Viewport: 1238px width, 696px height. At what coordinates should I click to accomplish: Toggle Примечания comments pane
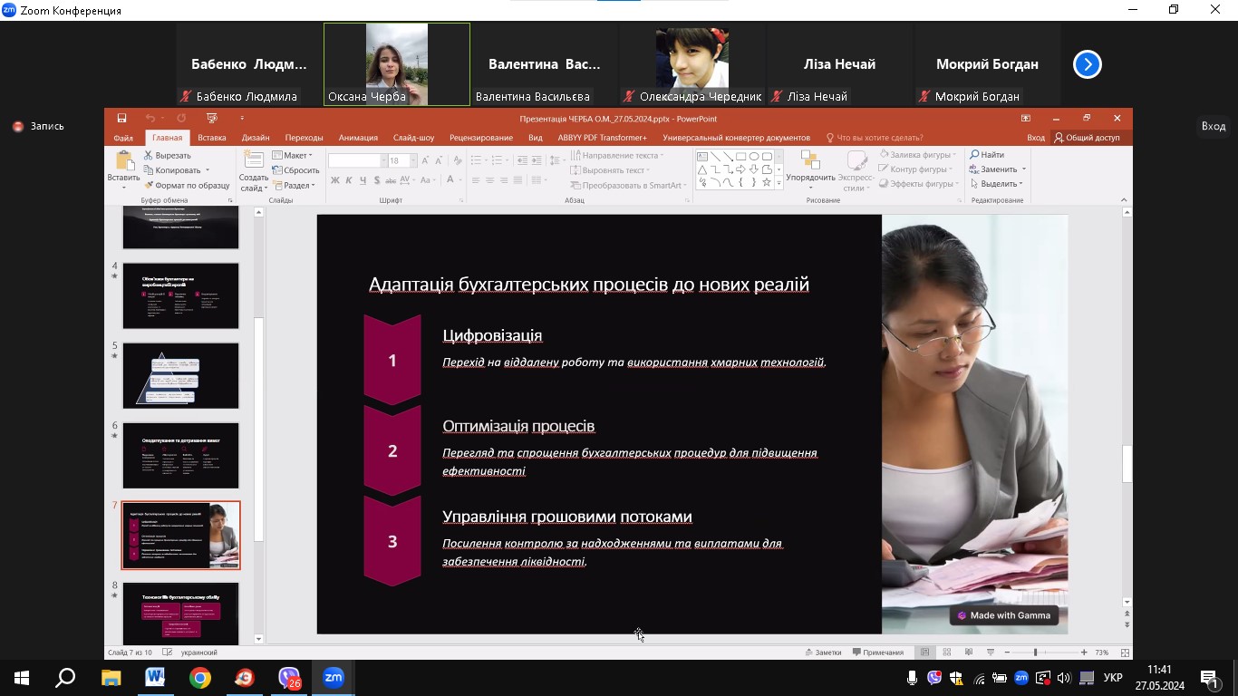[x=877, y=652]
